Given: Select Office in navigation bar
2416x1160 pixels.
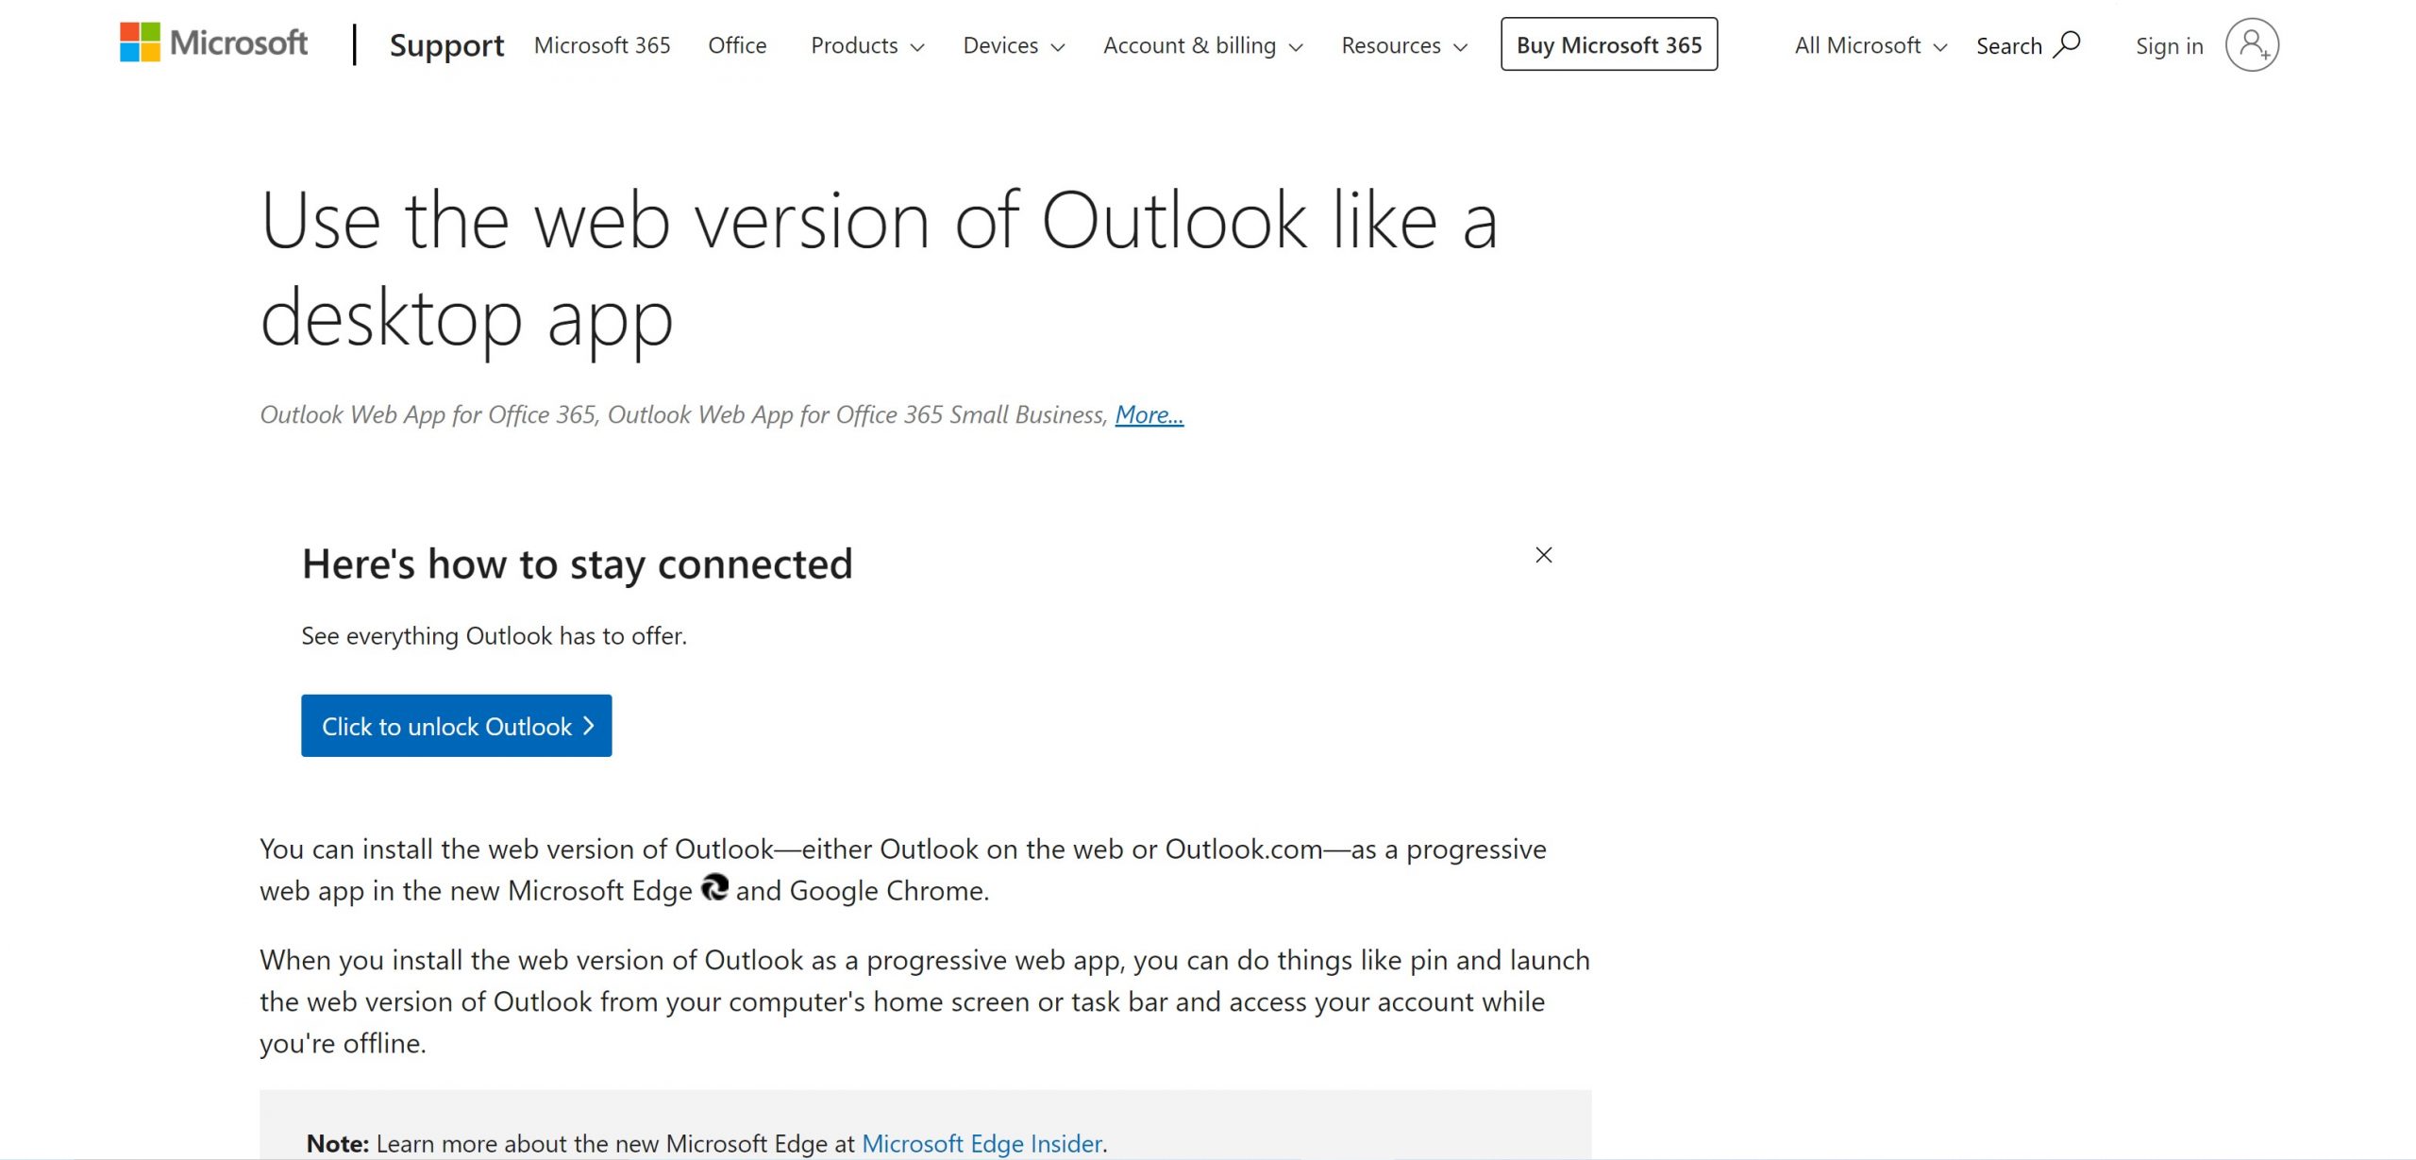Looking at the screenshot, I should pos(737,45).
